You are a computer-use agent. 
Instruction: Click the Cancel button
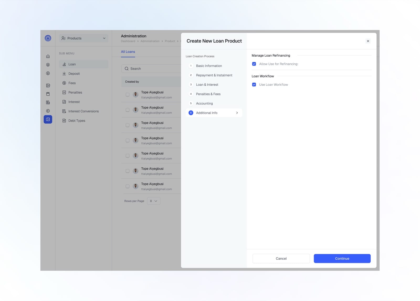coord(281,259)
